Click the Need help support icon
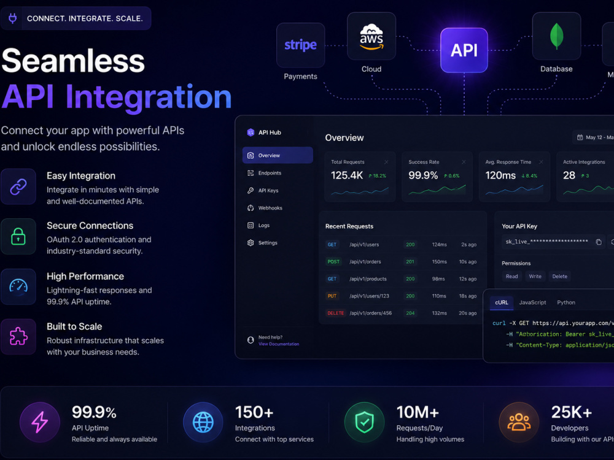Image resolution: width=614 pixels, height=460 pixels. [x=251, y=340]
